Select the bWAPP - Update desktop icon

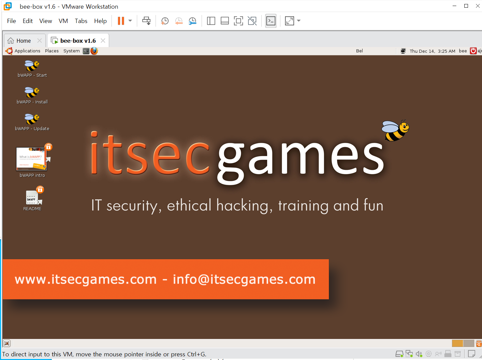[x=32, y=122]
